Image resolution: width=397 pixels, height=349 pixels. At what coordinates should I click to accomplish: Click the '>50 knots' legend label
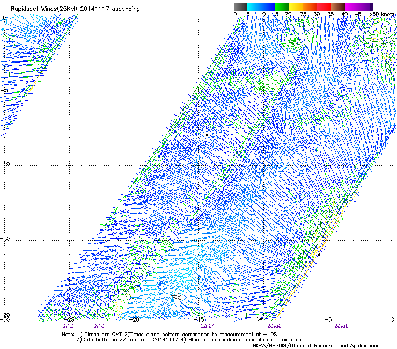click(381, 14)
